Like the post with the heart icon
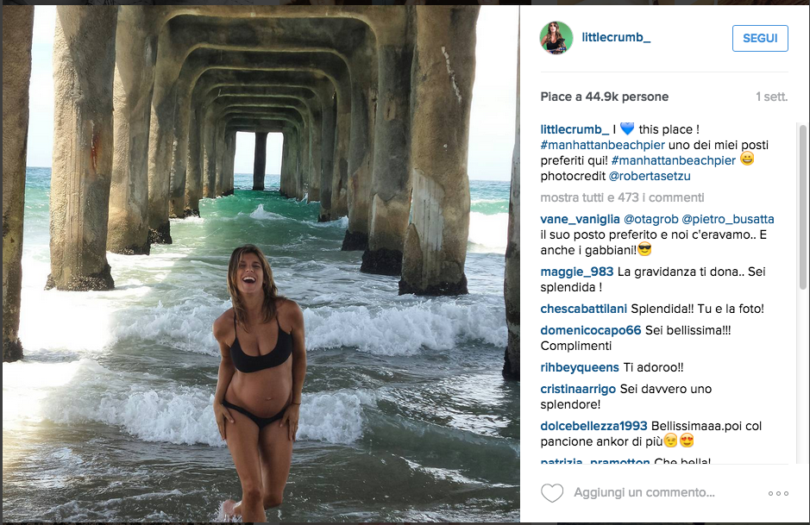The height and width of the screenshot is (525, 810). pos(554,492)
